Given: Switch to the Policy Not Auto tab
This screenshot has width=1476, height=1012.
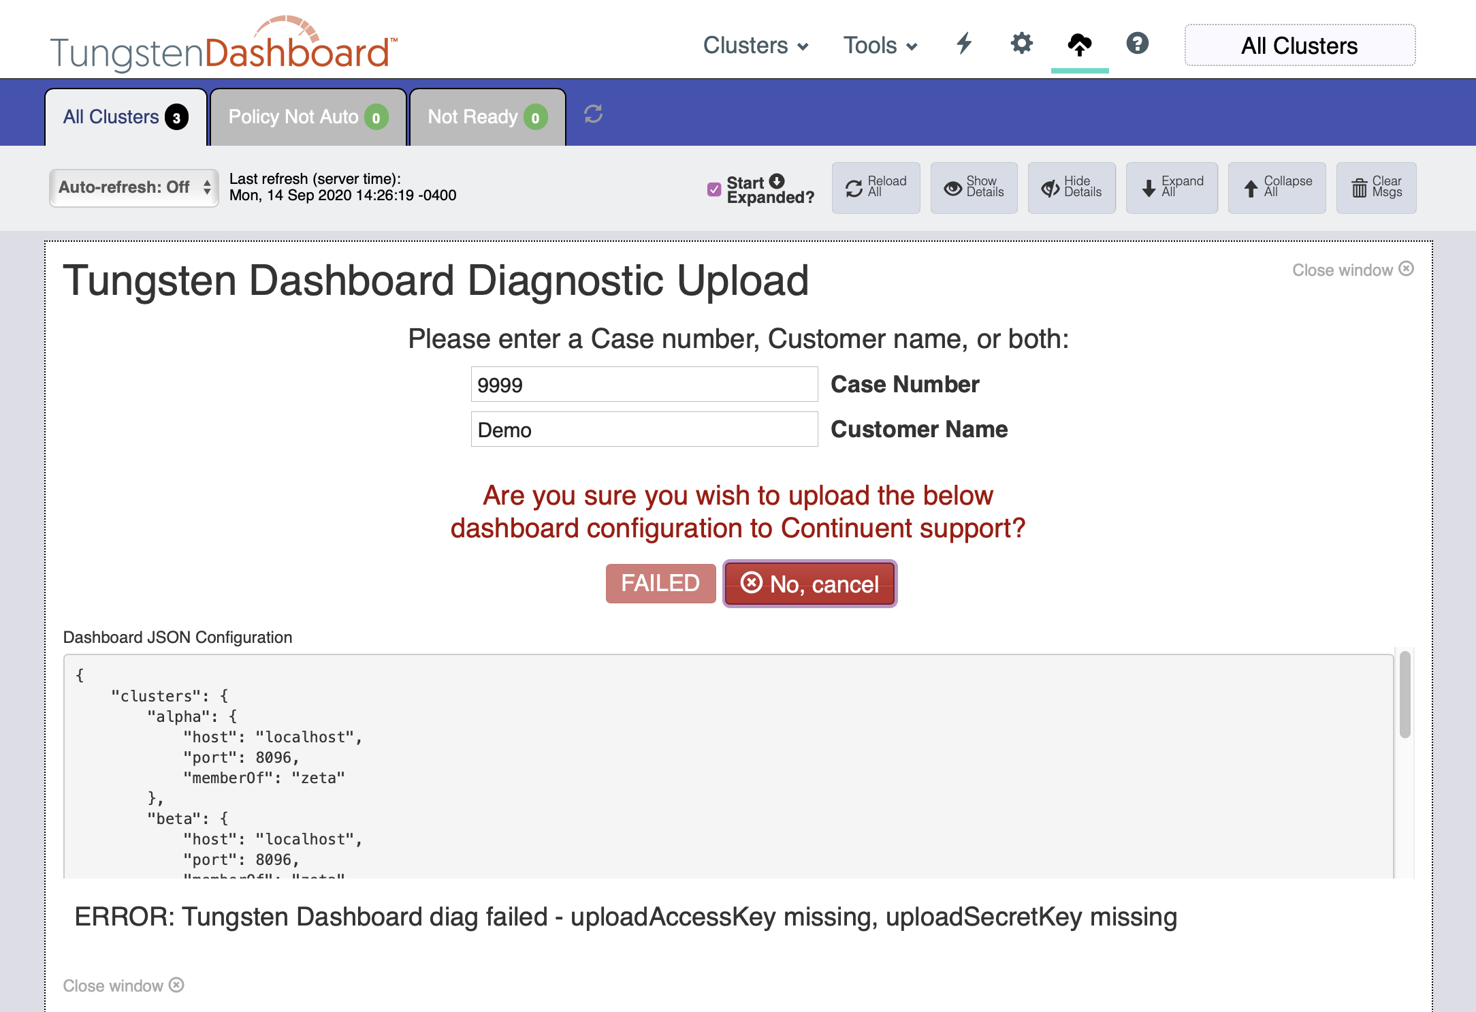Looking at the screenshot, I should [x=308, y=117].
